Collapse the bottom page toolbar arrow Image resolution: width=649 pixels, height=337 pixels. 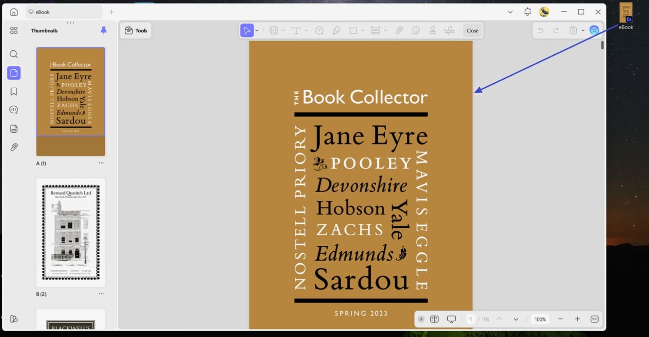[x=421, y=319]
